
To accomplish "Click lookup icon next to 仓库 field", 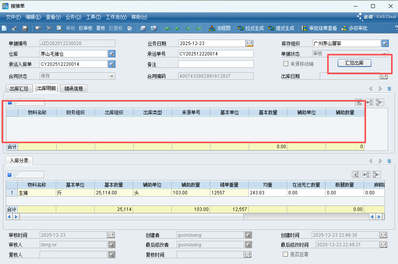I will pyautogui.click(x=112, y=53).
